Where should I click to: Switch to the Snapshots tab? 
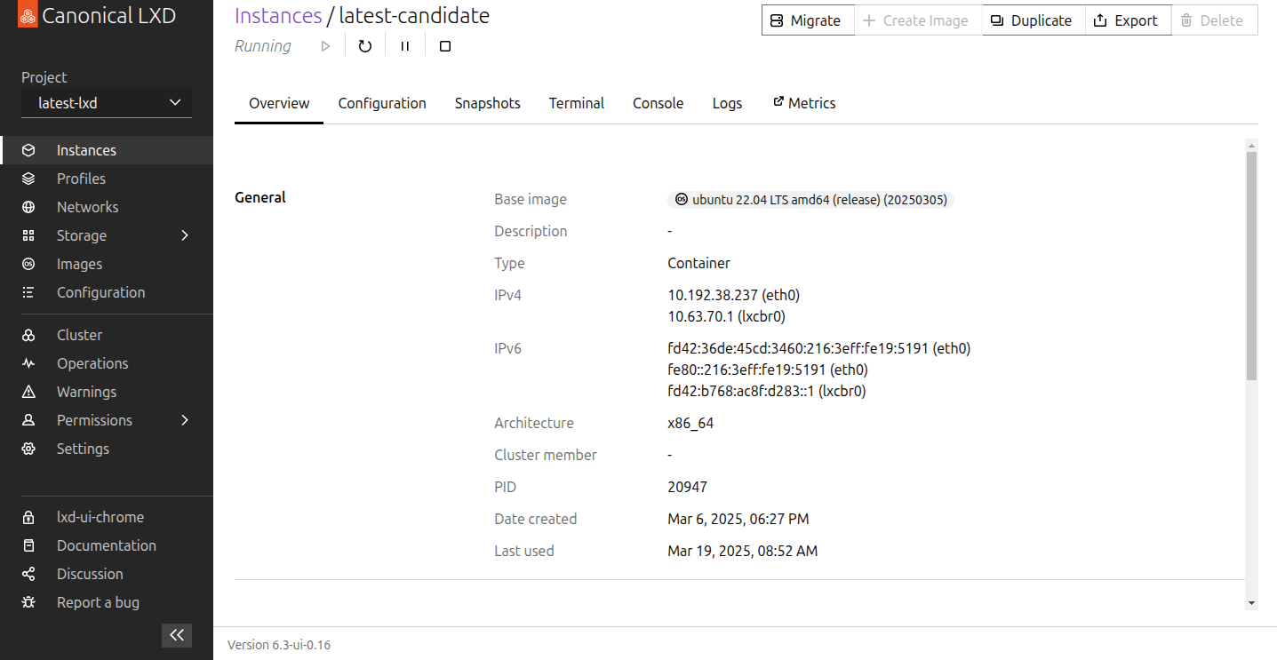pos(487,102)
